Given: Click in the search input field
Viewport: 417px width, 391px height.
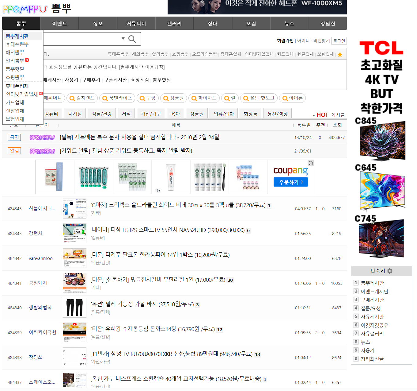Looking at the screenshot, I should point(81,39).
